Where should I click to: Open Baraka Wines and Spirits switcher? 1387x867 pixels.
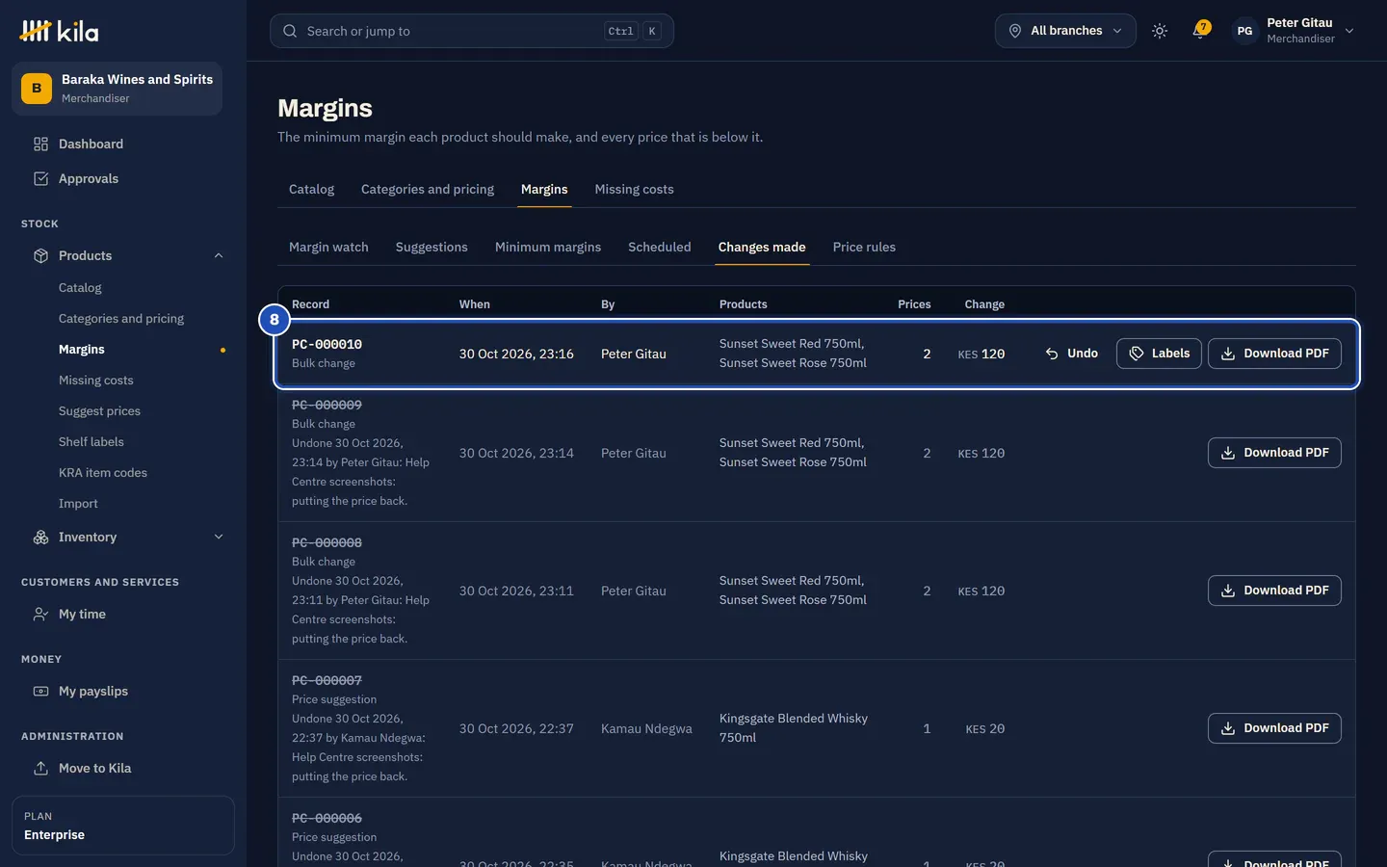pyautogui.click(x=118, y=89)
